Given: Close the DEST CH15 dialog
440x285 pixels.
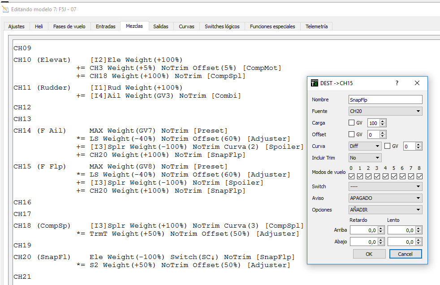Looking at the screenshot, I should pos(417,83).
